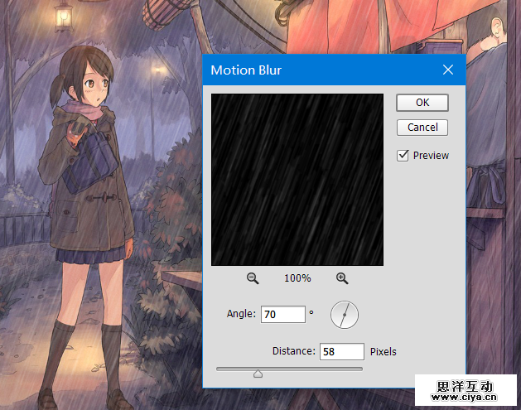Toggle the Preview checkbox
Image resolution: width=521 pixels, height=410 pixels.
coord(403,155)
